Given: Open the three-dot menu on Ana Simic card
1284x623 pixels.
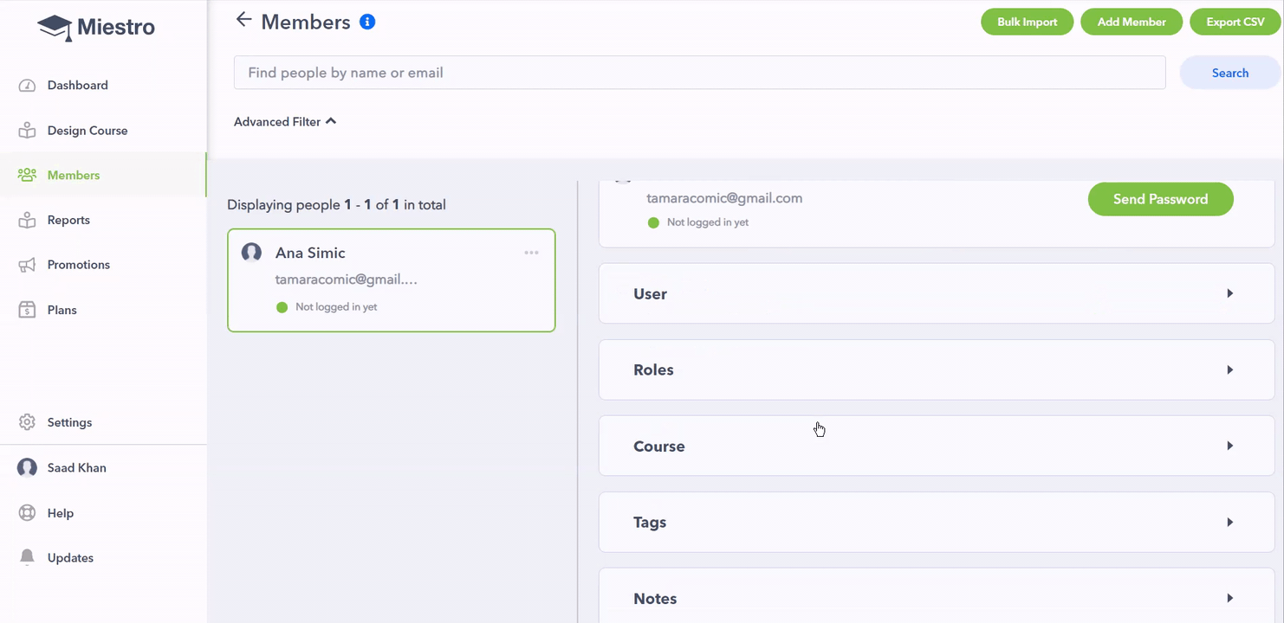Looking at the screenshot, I should [x=531, y=253].
